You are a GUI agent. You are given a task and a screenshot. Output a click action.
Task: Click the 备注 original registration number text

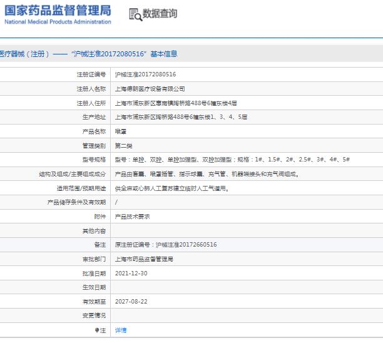[166, 244]
